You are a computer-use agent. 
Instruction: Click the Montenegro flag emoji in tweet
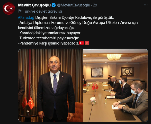[x=87, y=43]
